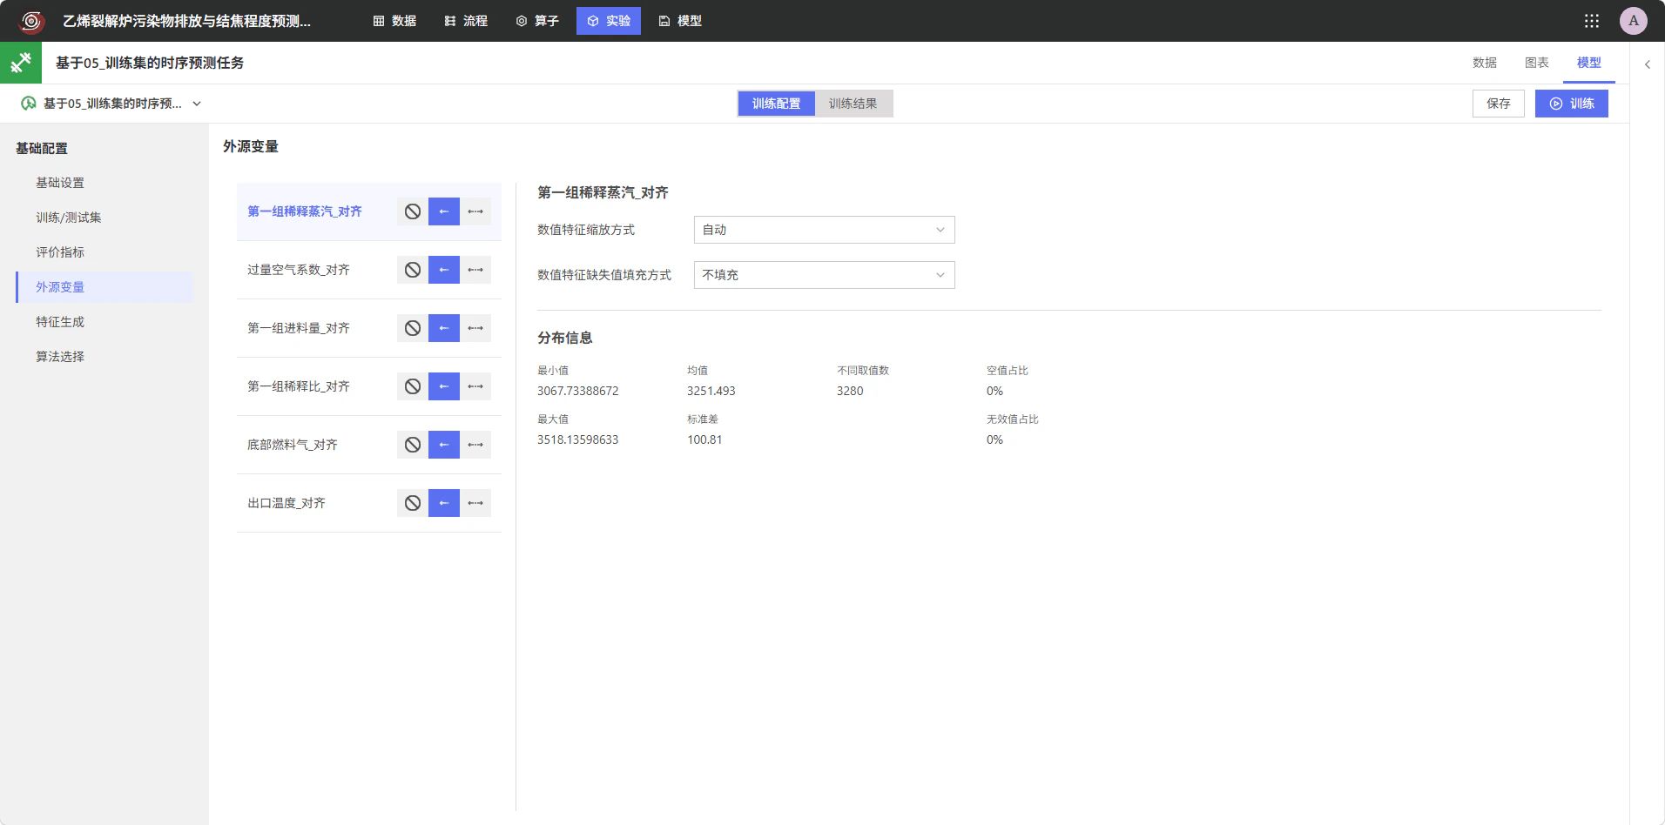Viewport: 1665px width, 825px height.
Task: Select bidirectional arrow for 出口温度_对齐
Action: click(x=475, y=503)
